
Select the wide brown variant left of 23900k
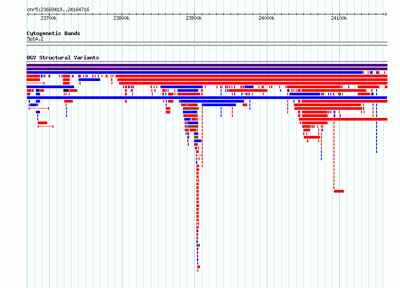[191, 108]
